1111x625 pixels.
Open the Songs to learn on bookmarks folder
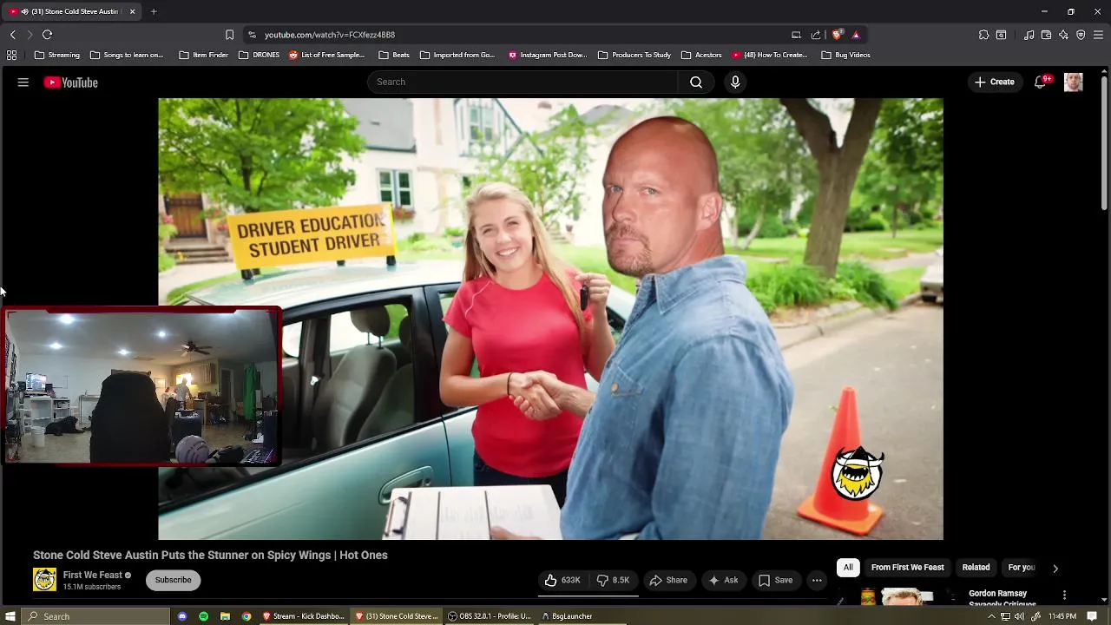point(127,55)
